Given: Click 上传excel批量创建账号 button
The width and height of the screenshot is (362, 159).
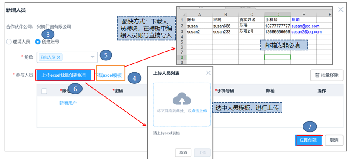Looking at the screenshot, I should tap(64, 75).
